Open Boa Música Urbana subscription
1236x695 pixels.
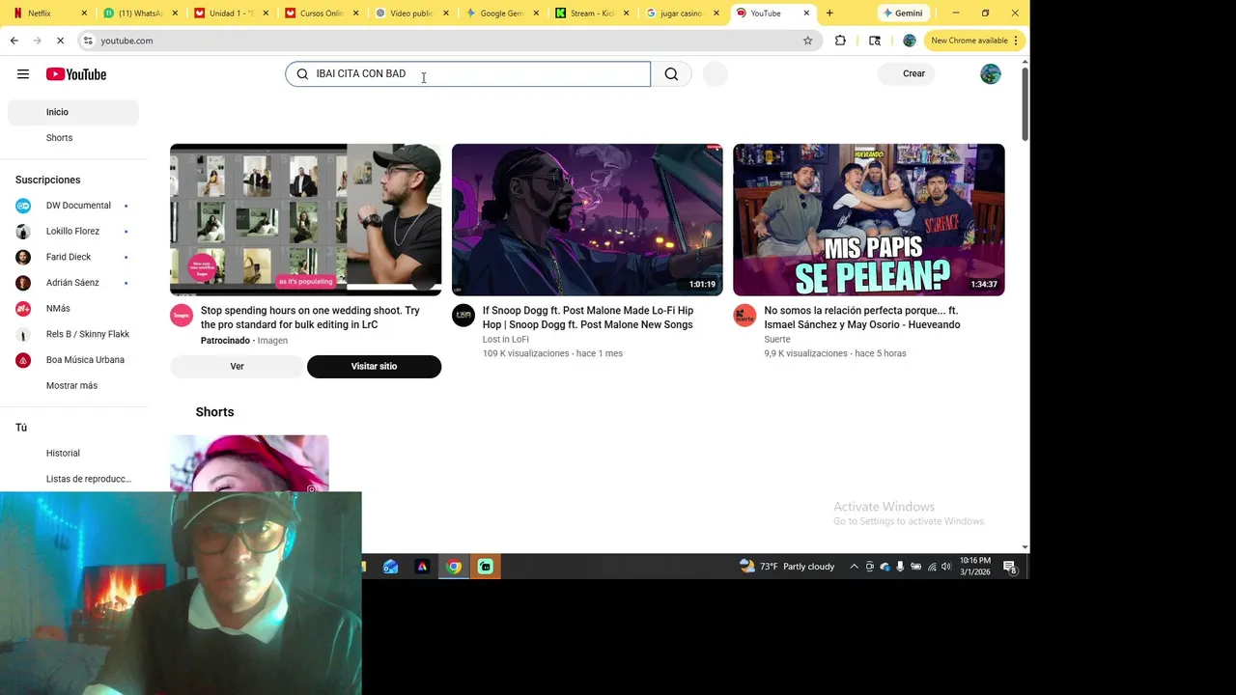[x=73, y=360]
